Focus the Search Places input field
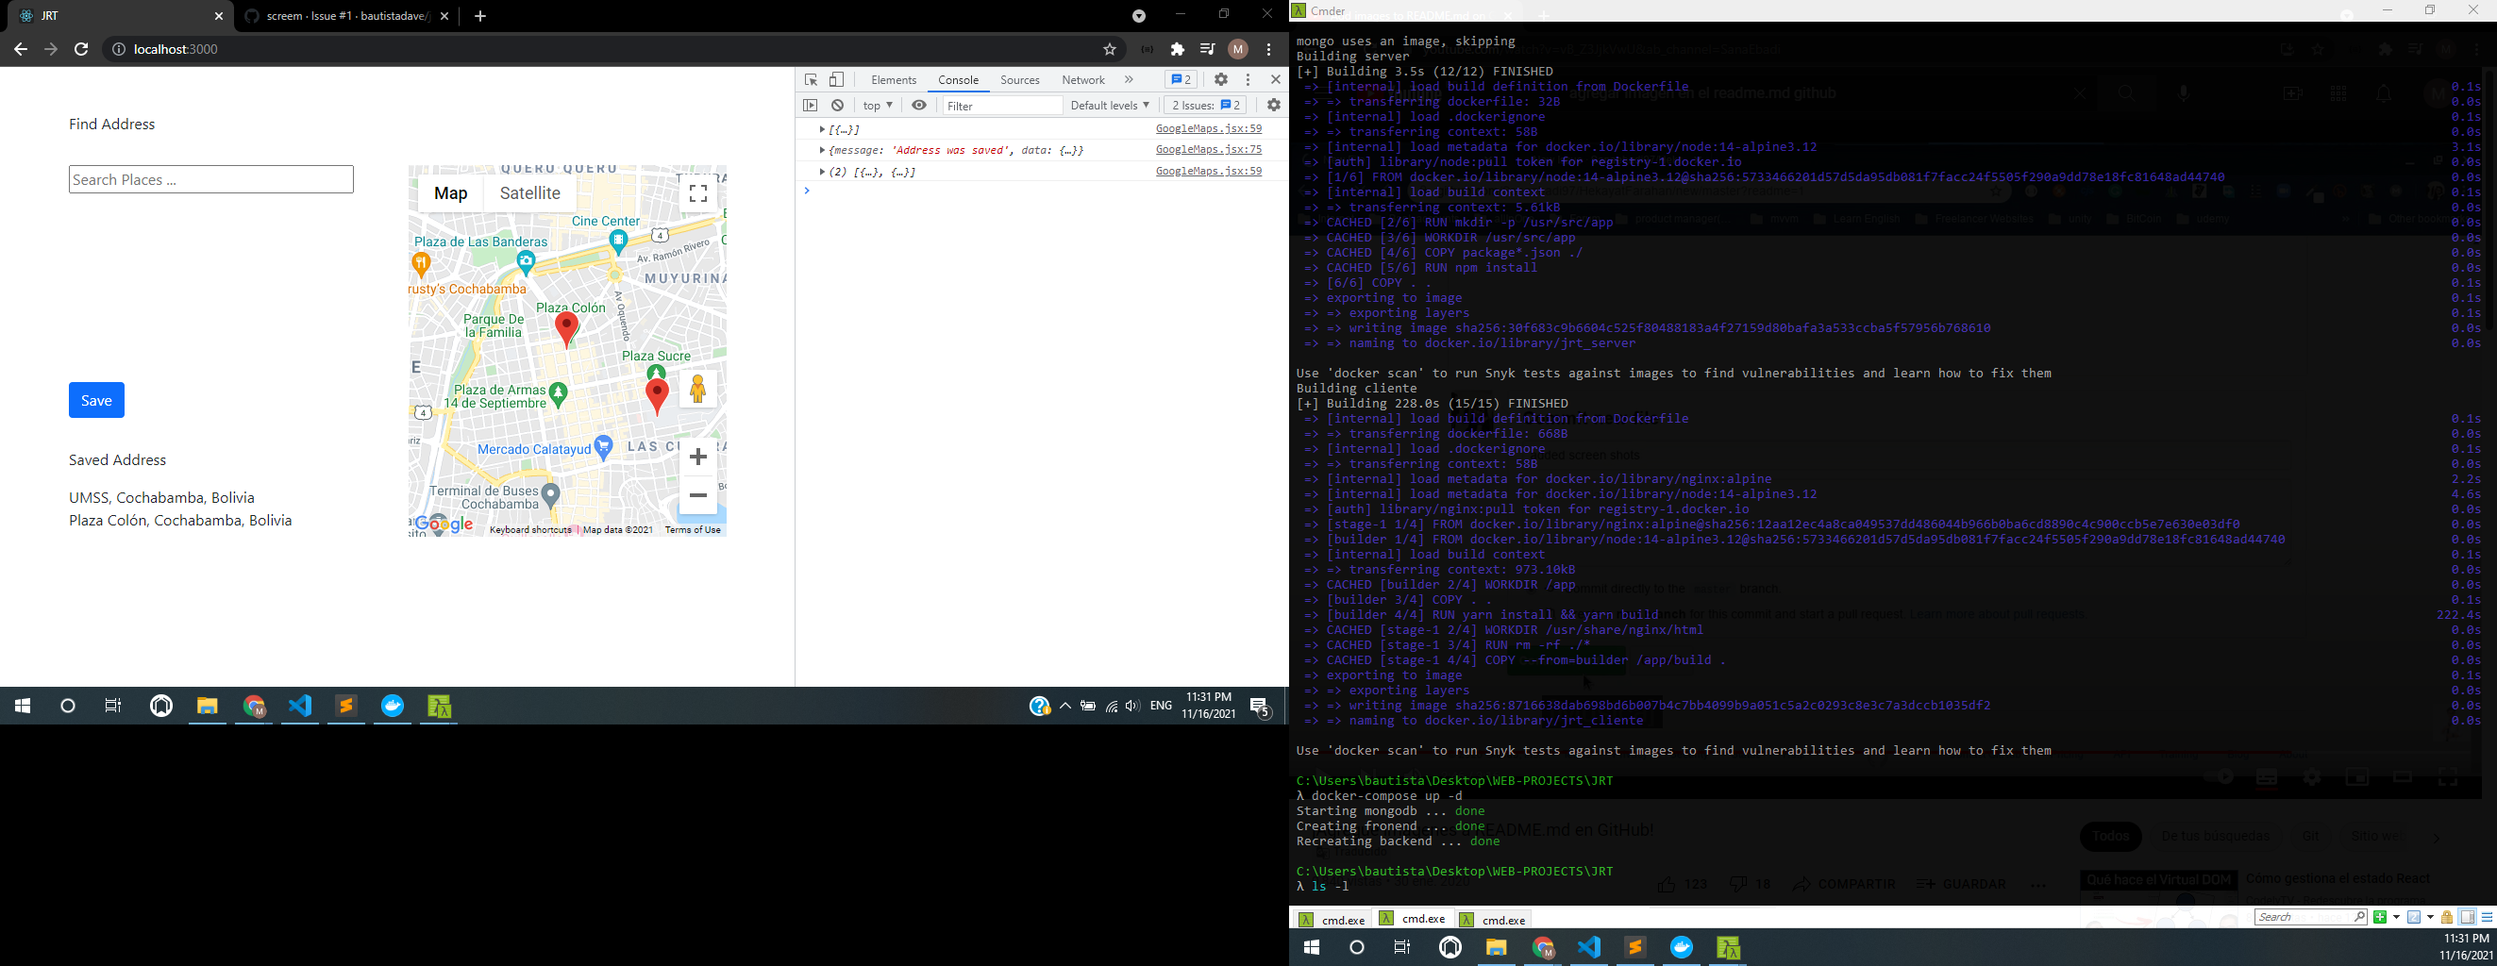This screenshot has height=966, width=2497. pos(211,179)
